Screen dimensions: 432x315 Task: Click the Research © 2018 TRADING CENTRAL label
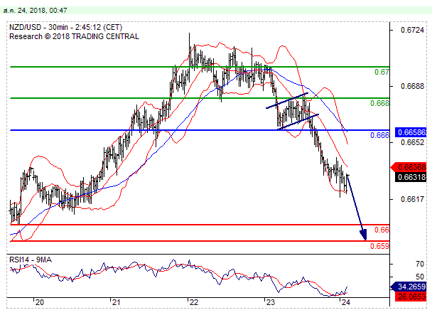[74, 36]
